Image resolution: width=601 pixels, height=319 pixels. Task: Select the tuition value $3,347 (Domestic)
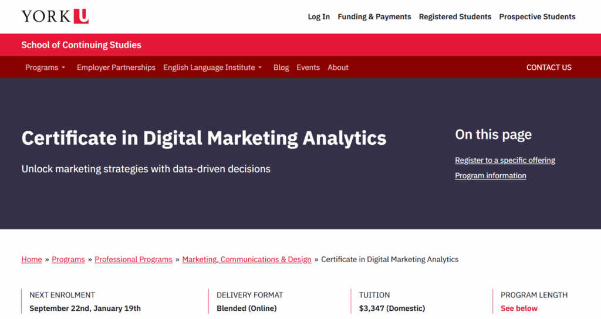[x=391, y=308]
